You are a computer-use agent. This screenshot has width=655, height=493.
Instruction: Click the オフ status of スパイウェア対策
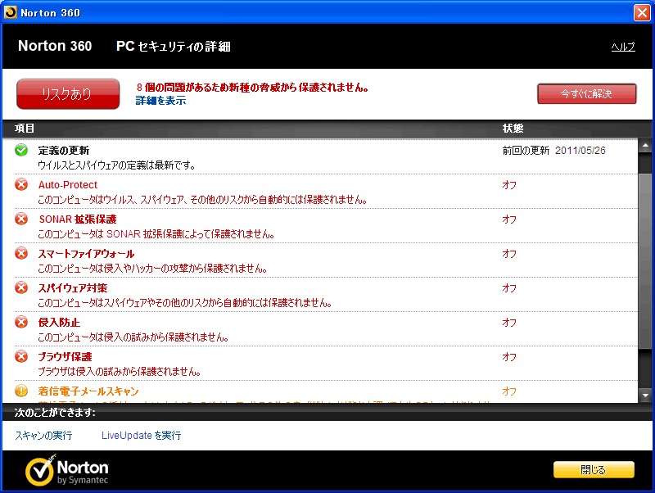(509, 288)
